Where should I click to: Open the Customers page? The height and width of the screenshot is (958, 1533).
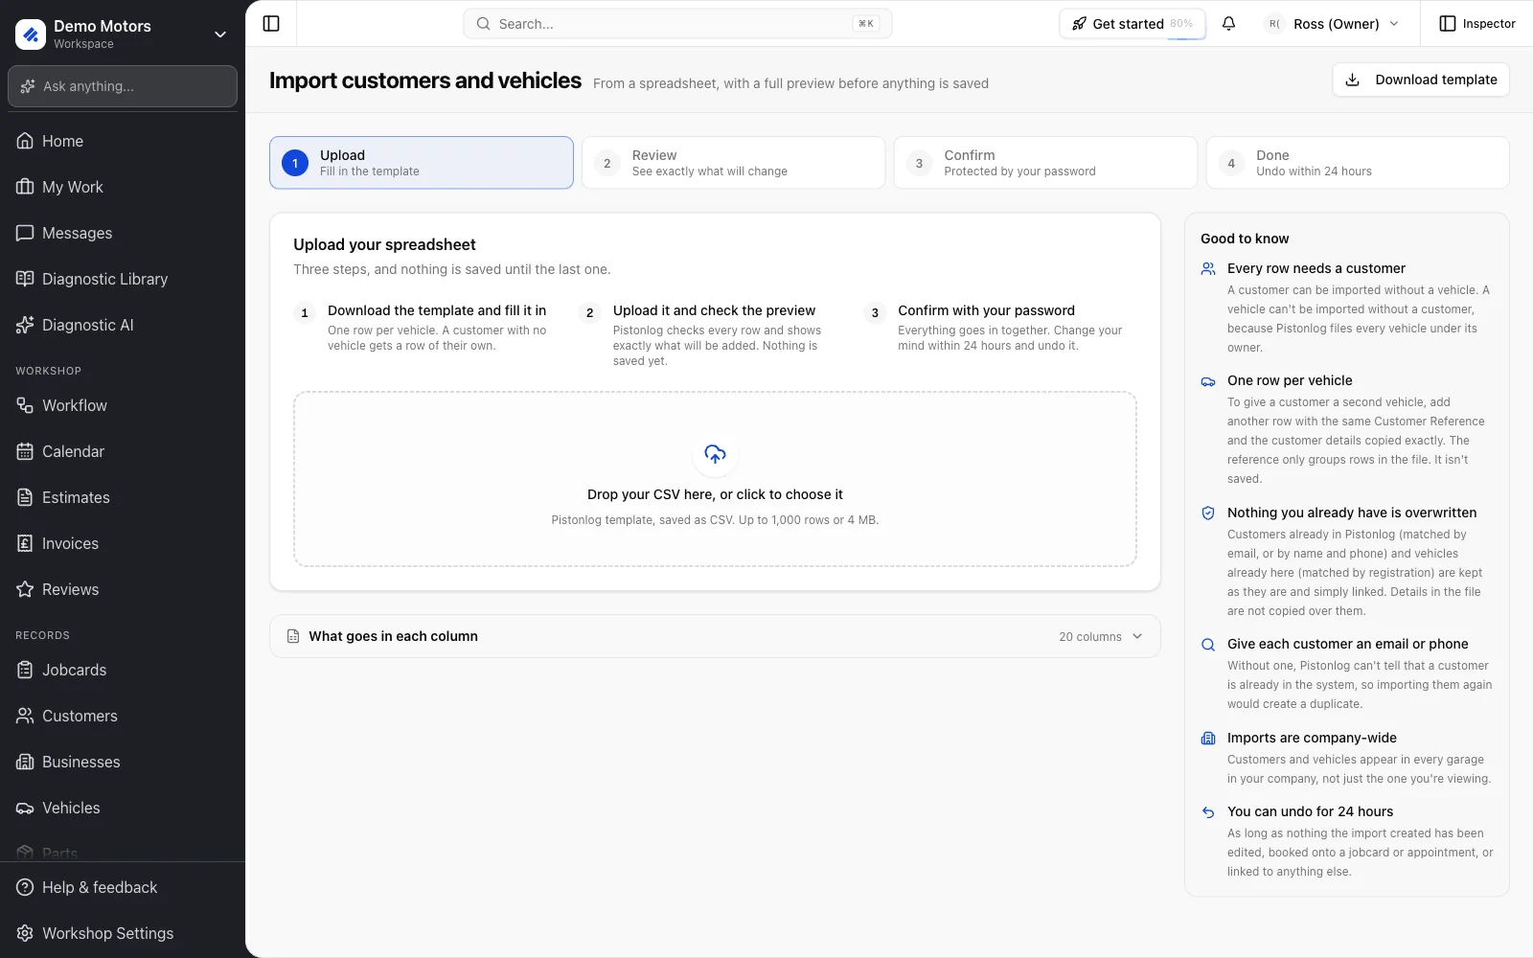point(123,716)
